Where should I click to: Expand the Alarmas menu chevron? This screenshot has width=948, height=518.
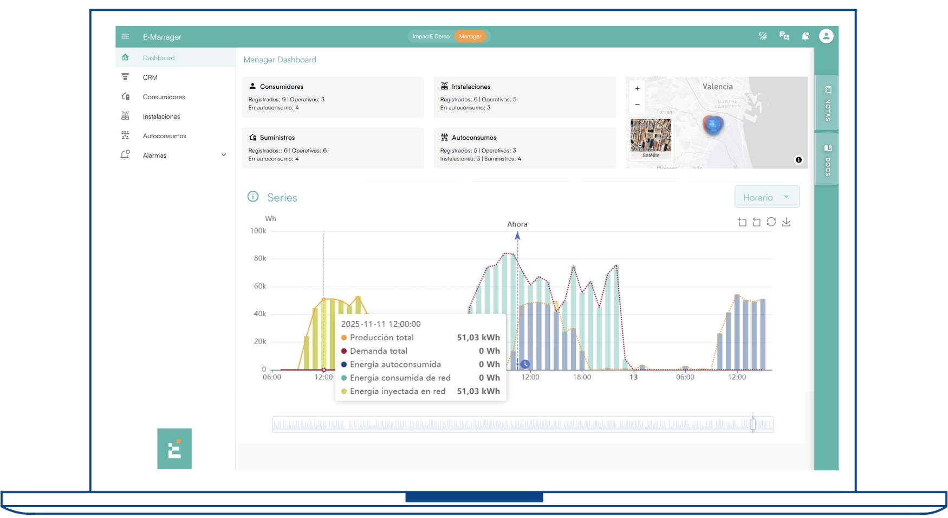click(x=224, y=155)
